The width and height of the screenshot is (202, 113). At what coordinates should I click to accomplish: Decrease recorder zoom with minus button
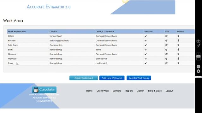tap(199, 59)
